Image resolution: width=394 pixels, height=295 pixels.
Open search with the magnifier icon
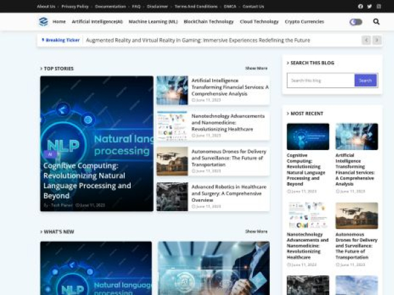pos(376,22)
